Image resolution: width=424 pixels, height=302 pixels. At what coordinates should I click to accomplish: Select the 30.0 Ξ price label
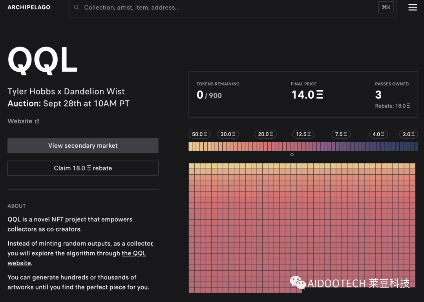(x=228, y=134)
